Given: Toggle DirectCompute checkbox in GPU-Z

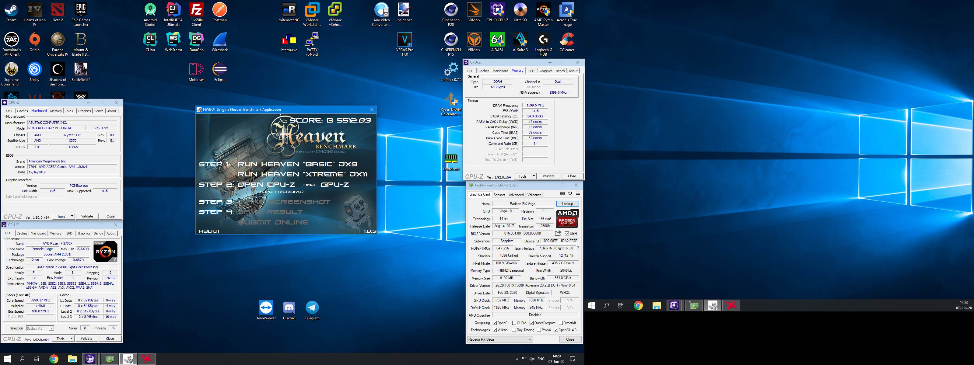Looking at the screenshot, I should (x=532, y=323).
